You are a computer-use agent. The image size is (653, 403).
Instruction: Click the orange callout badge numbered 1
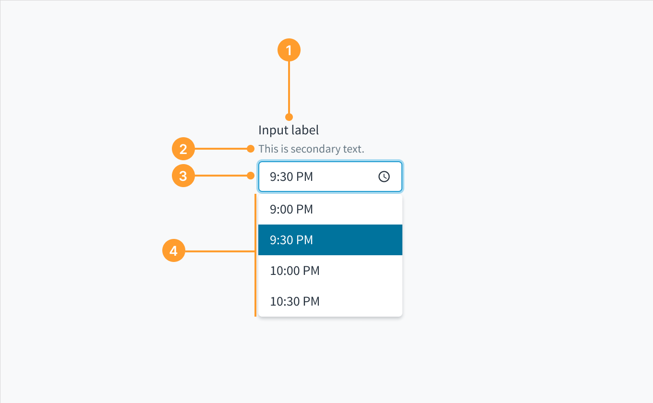coord(289,49)
